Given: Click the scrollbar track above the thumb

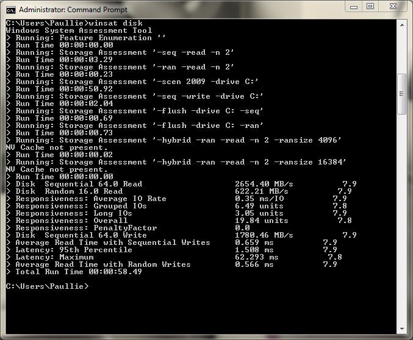Looking at the screenshot, I should pyautogui.click(x=401, y=52).
